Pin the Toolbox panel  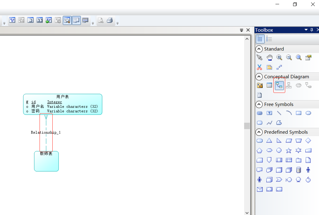tap(312, 30)
